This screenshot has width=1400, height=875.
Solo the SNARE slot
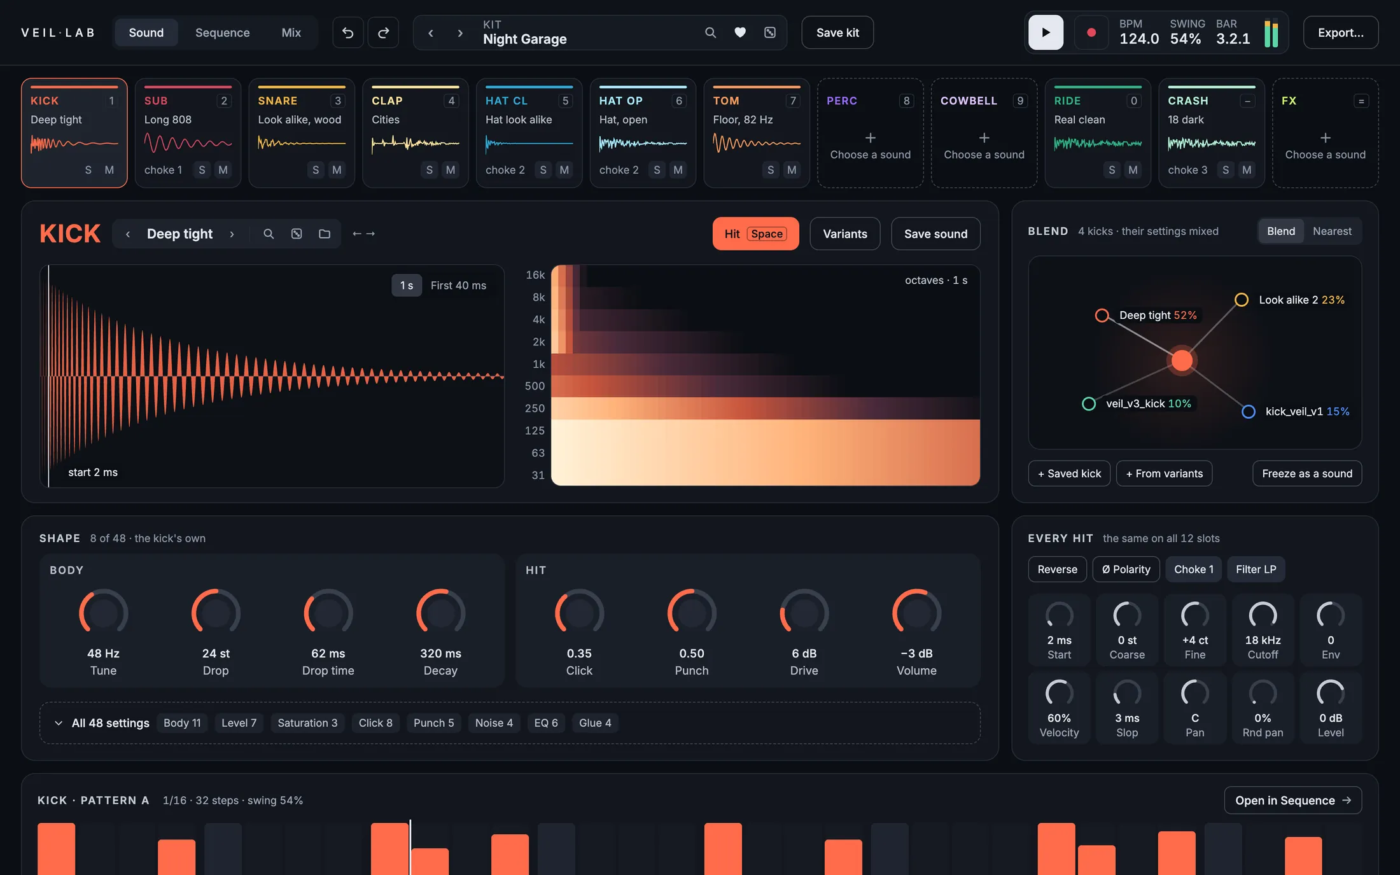pos(316,170)
